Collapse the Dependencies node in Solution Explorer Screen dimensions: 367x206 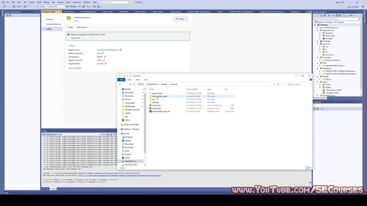coord(318,30)
